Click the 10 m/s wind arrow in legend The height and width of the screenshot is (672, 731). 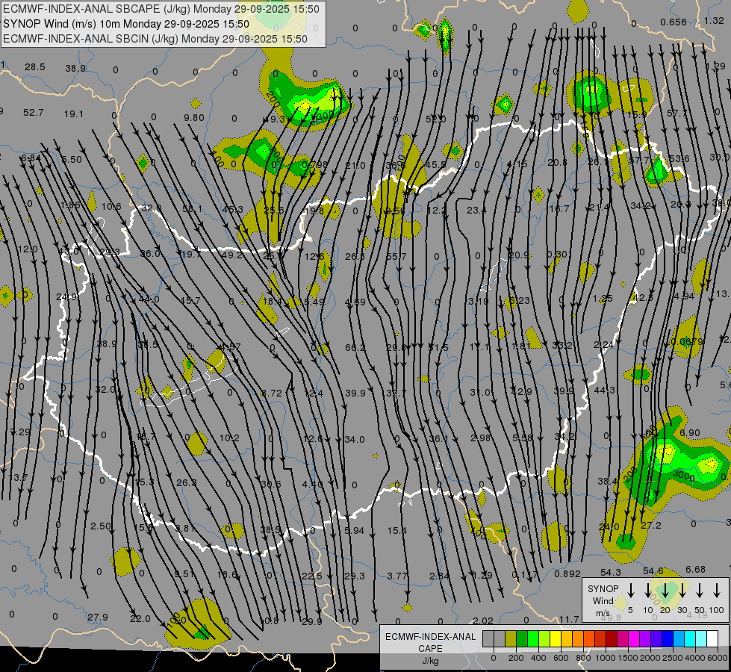(648, 591)
